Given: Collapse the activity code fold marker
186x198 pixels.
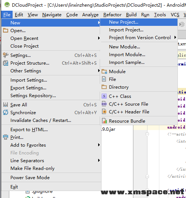Looking at the screenshot, I should coord(147,134).
